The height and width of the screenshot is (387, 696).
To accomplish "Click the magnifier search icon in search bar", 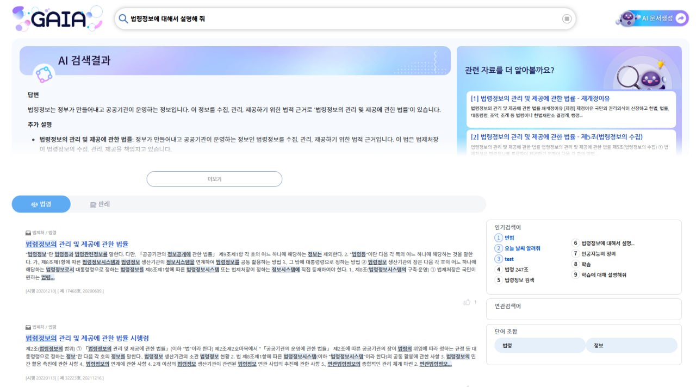I will click(123, 19).
